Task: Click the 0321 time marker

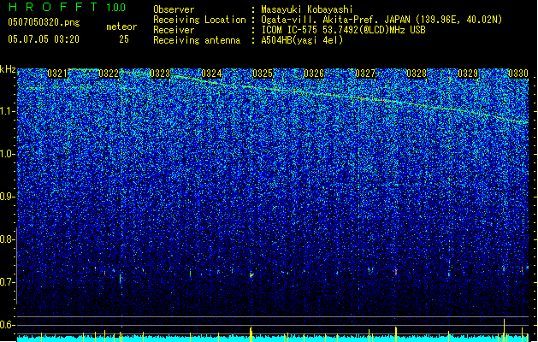Action: click(x=57, y=74)
